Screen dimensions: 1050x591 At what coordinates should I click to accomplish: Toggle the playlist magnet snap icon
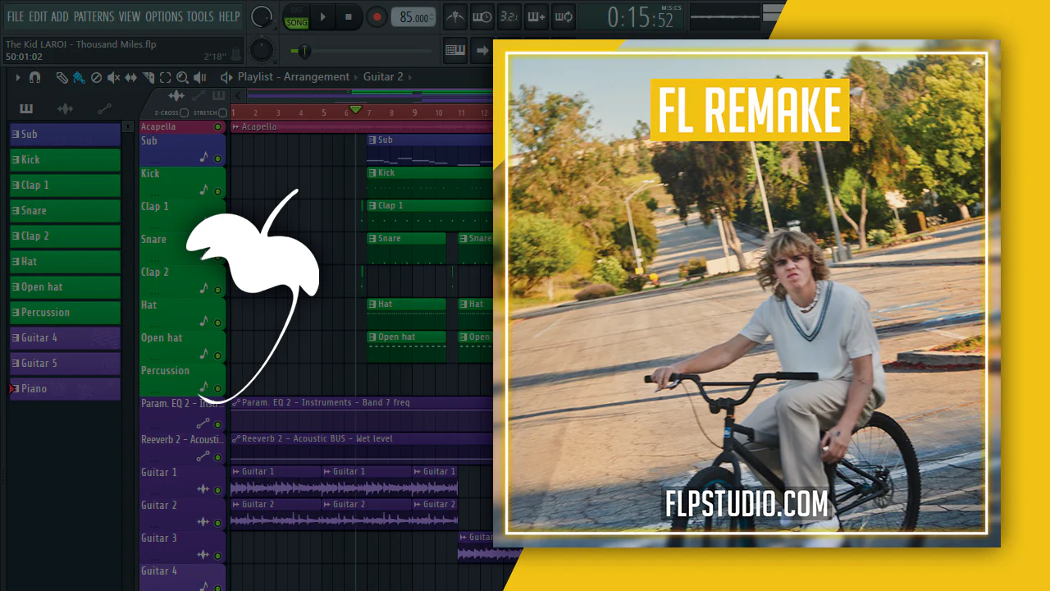[x=34, y=77]
